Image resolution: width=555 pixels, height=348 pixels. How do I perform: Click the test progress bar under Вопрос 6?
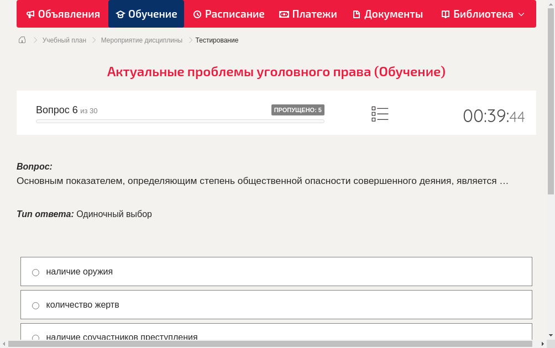[180, 121]
